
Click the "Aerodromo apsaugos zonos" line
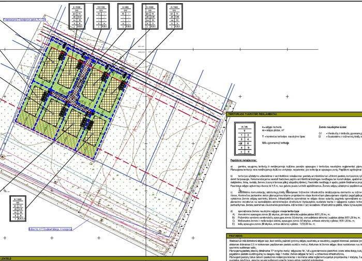281,214
